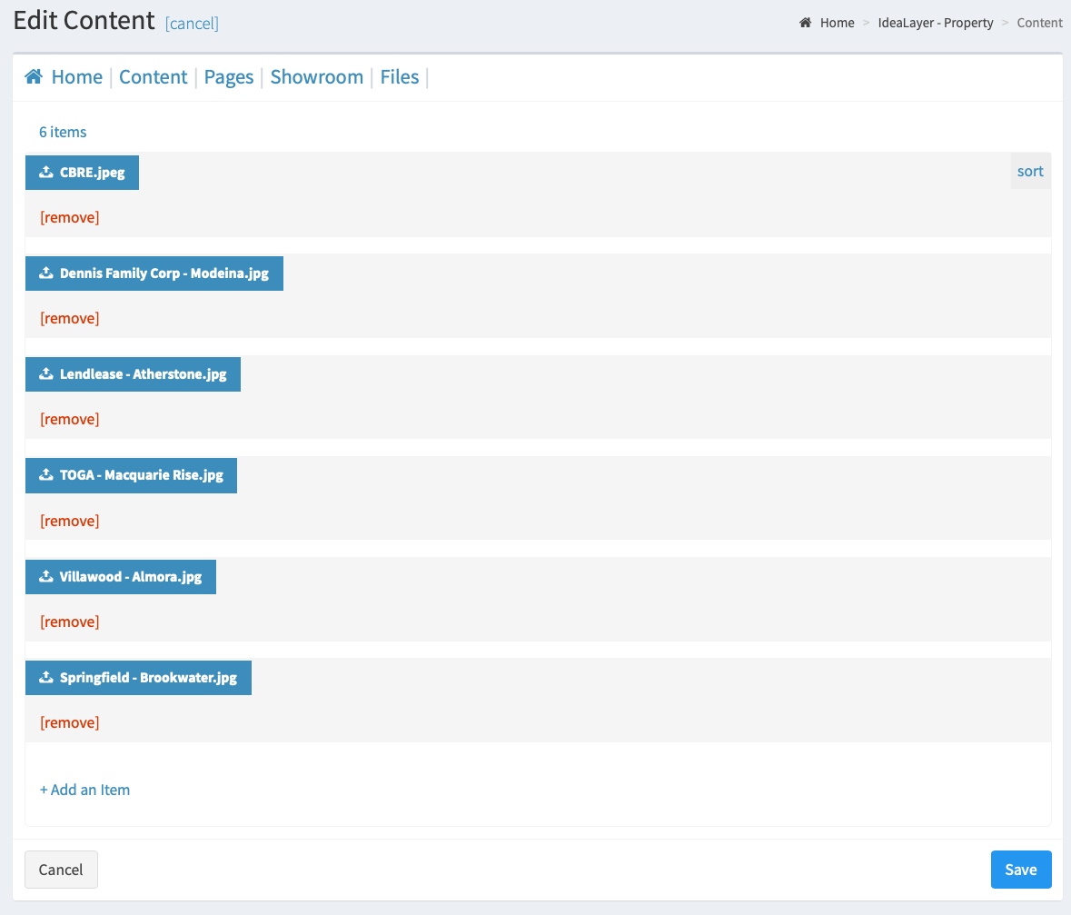Click the upload icon on Lendlease - Atherstone.jpg
1071x915 pixels.
coord(45,373)
